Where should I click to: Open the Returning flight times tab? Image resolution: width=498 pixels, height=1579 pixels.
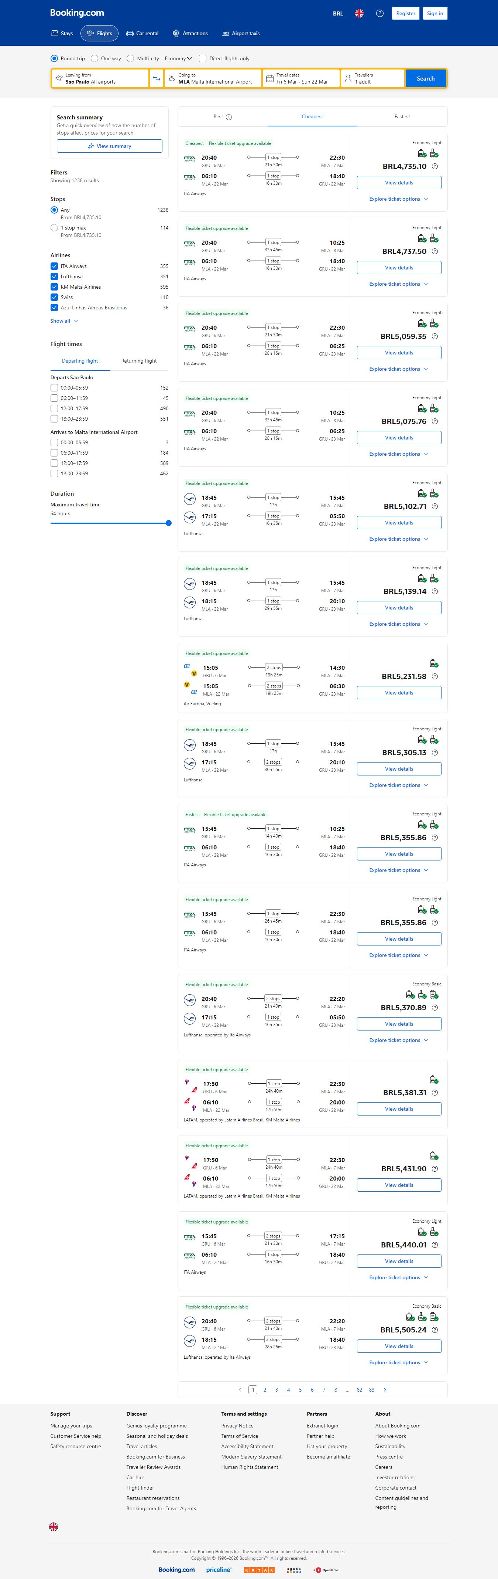(x=139, y=361)
